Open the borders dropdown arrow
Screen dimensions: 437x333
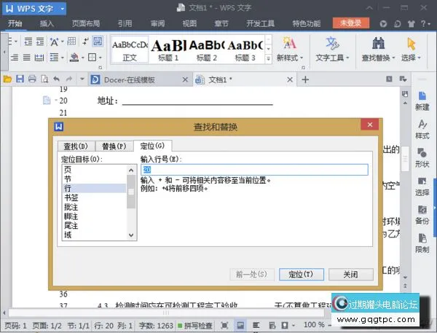click(100, 58)
